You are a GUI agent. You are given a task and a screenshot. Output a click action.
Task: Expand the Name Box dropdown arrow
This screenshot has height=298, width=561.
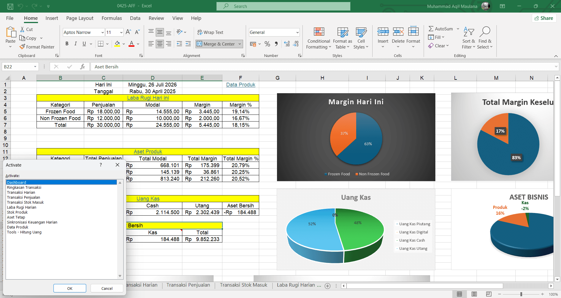tap(35, 67)
